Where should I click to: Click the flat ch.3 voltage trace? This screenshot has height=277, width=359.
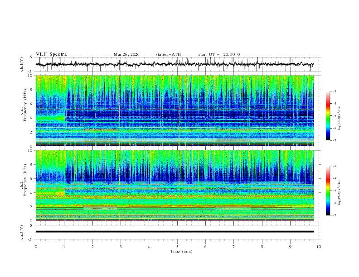pos(175,232)
